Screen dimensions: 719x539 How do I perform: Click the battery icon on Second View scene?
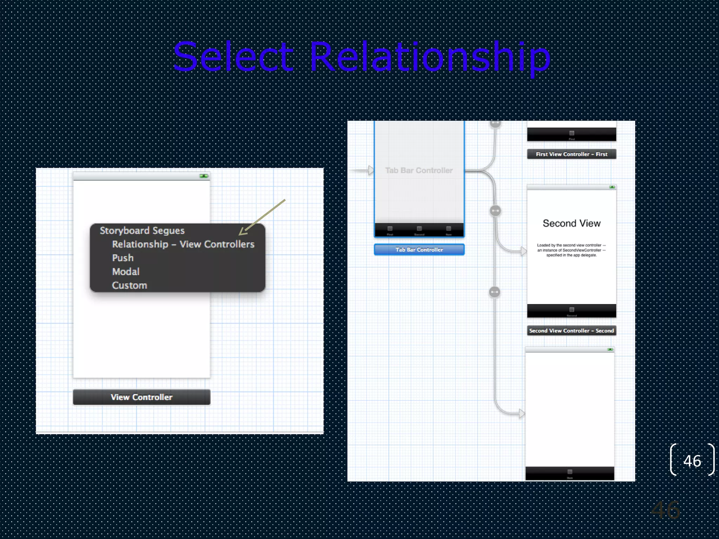[612, 187]
